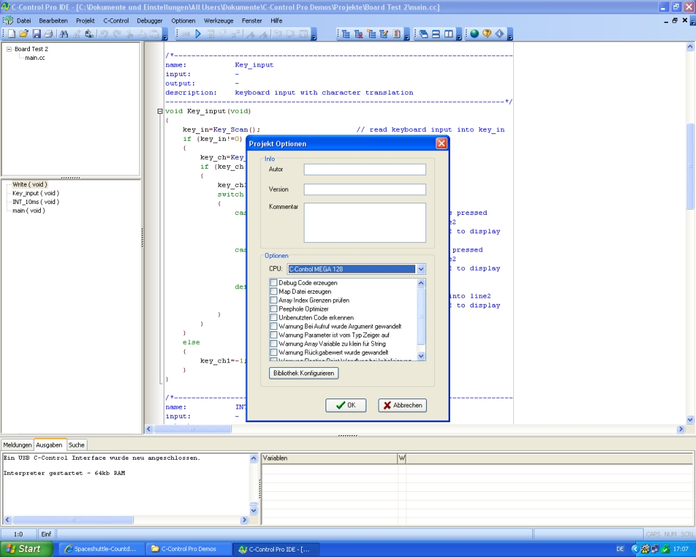Open the CPU dropdown list

tap(421, 269)
